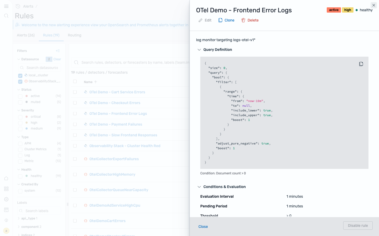Expand the component label group

click(x=19, y=227)
